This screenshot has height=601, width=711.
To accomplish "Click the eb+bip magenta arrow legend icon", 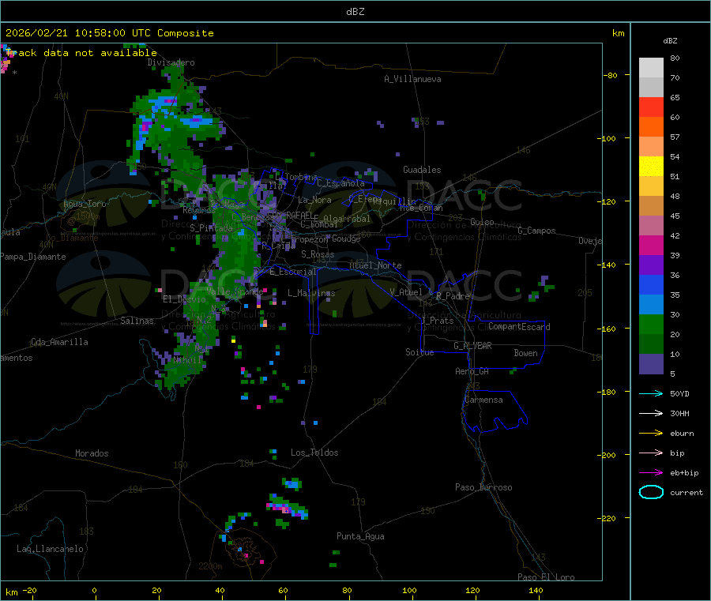I will point(651,473).
